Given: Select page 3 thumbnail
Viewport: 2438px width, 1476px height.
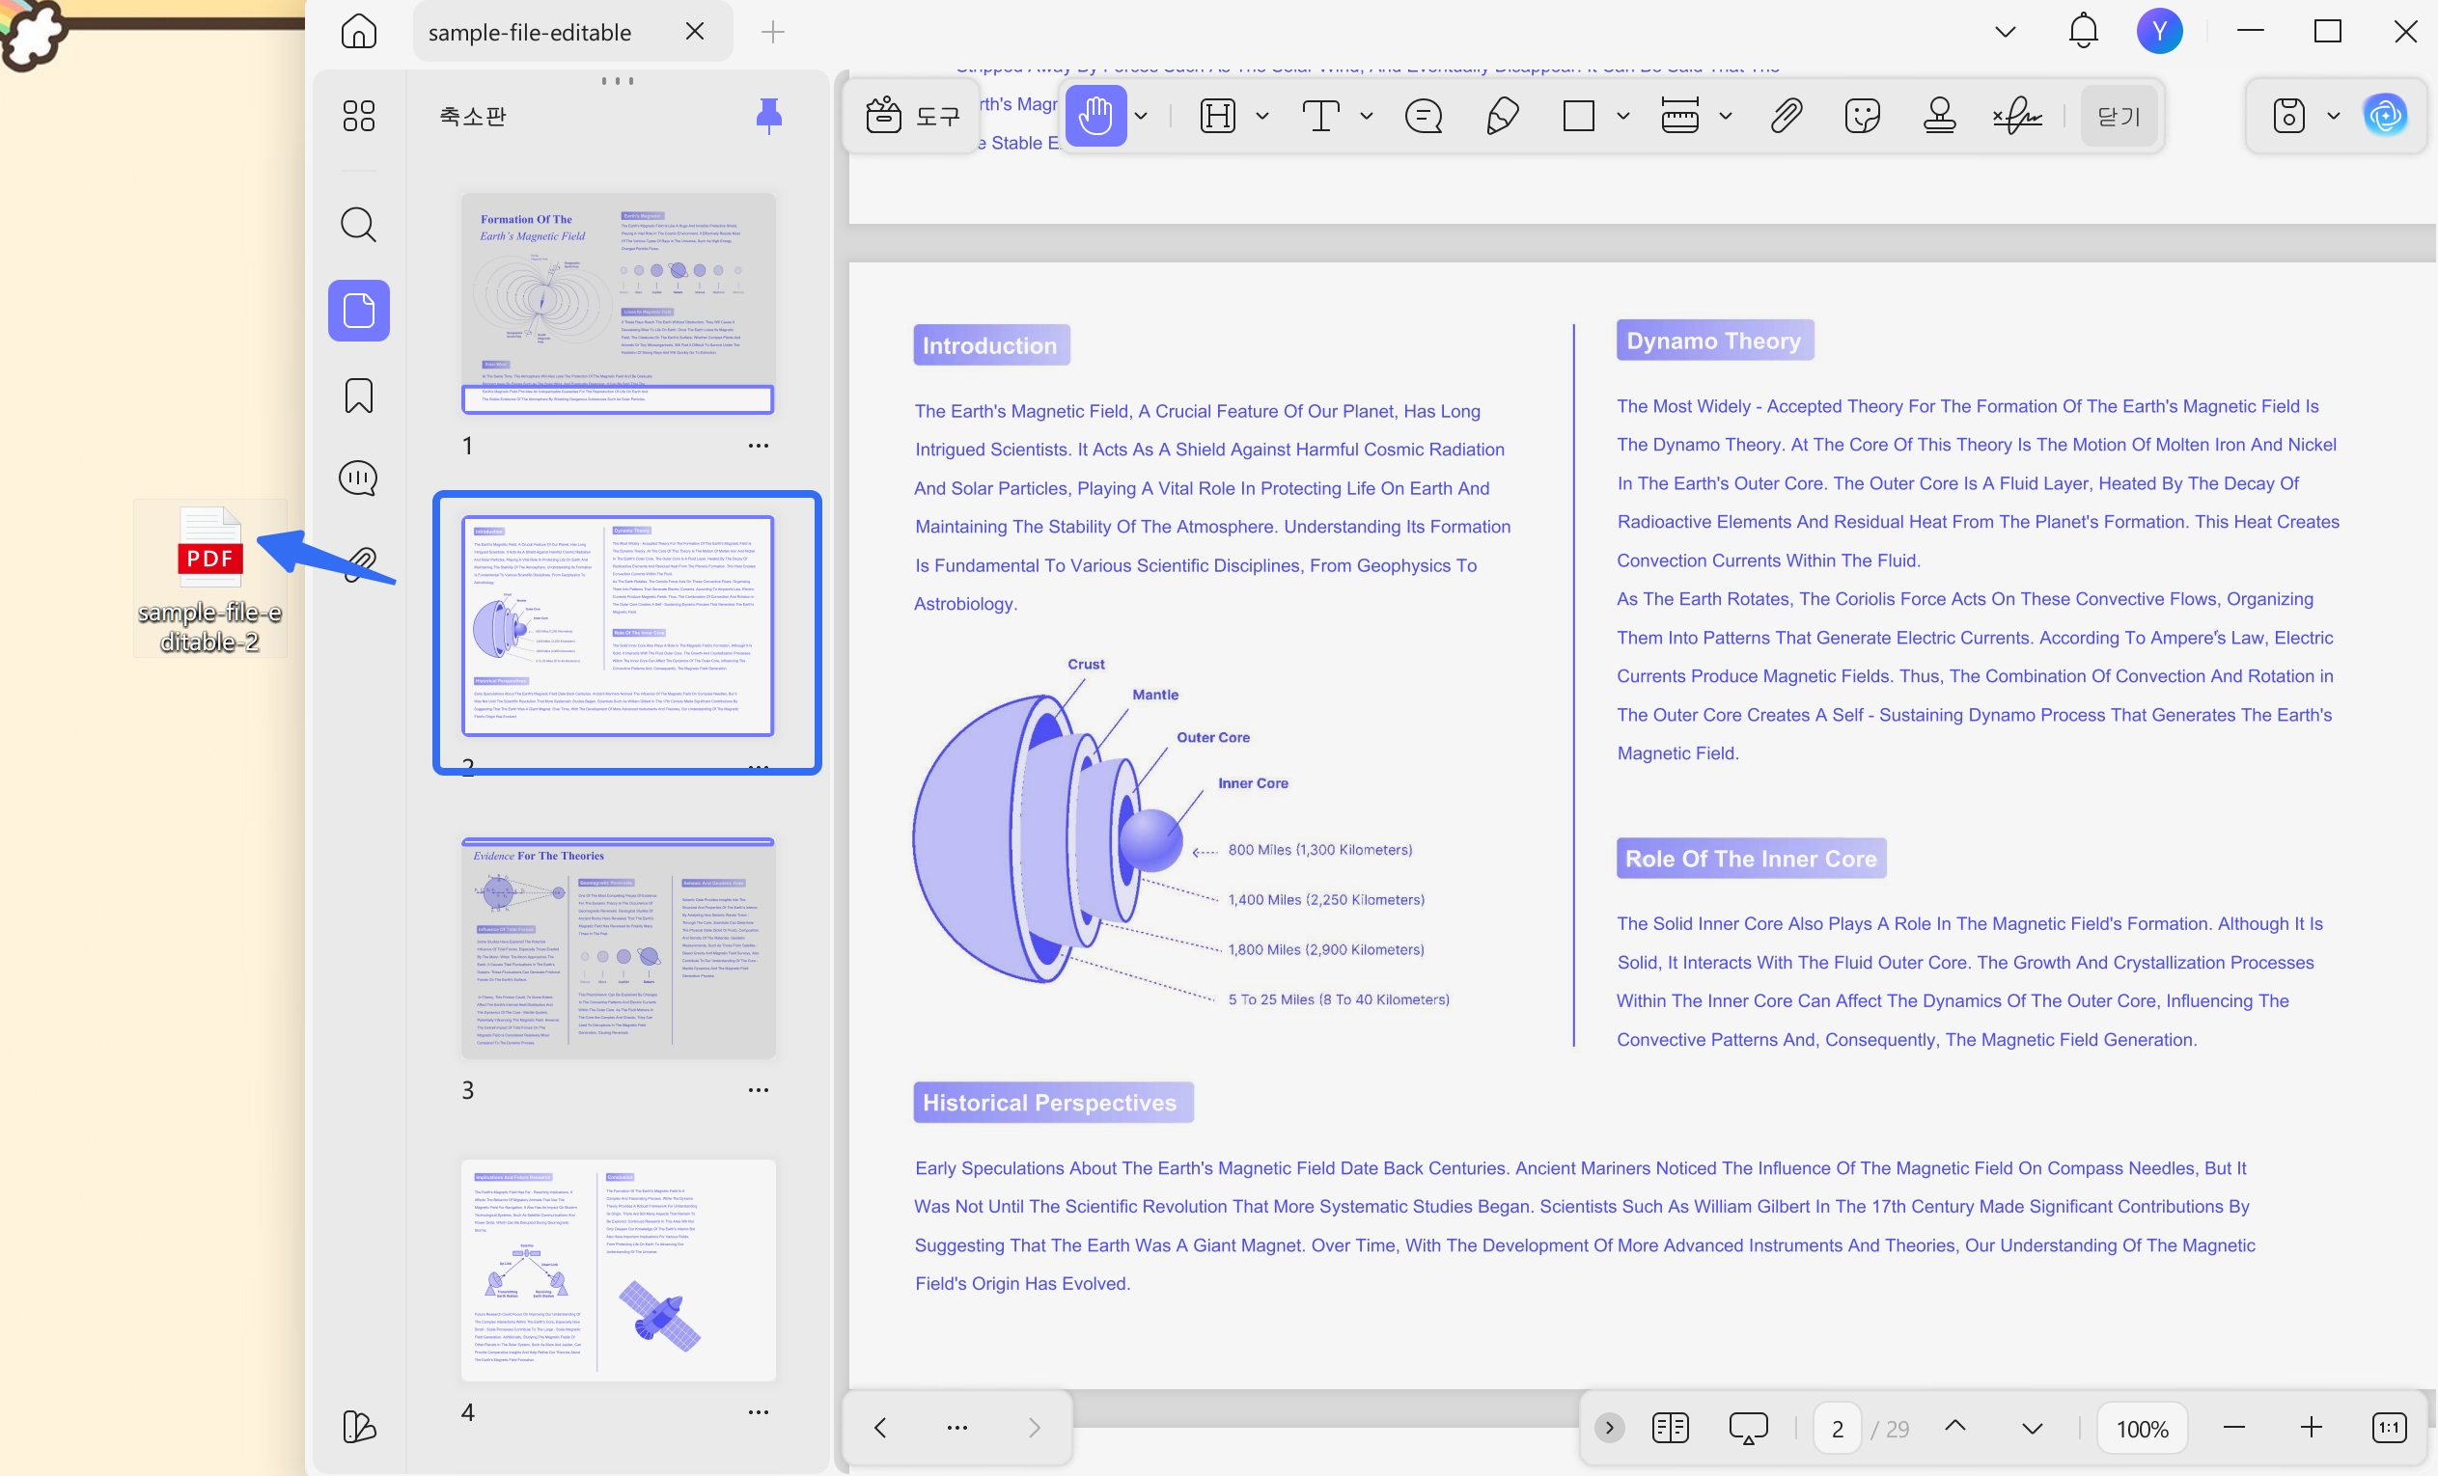Looking at the screenshot, I should tap(618, 947).
